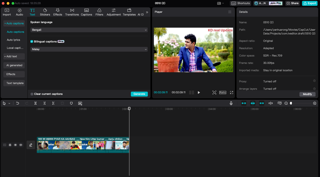
Task: Switch to the Audio tab
Action: [19, 12]
